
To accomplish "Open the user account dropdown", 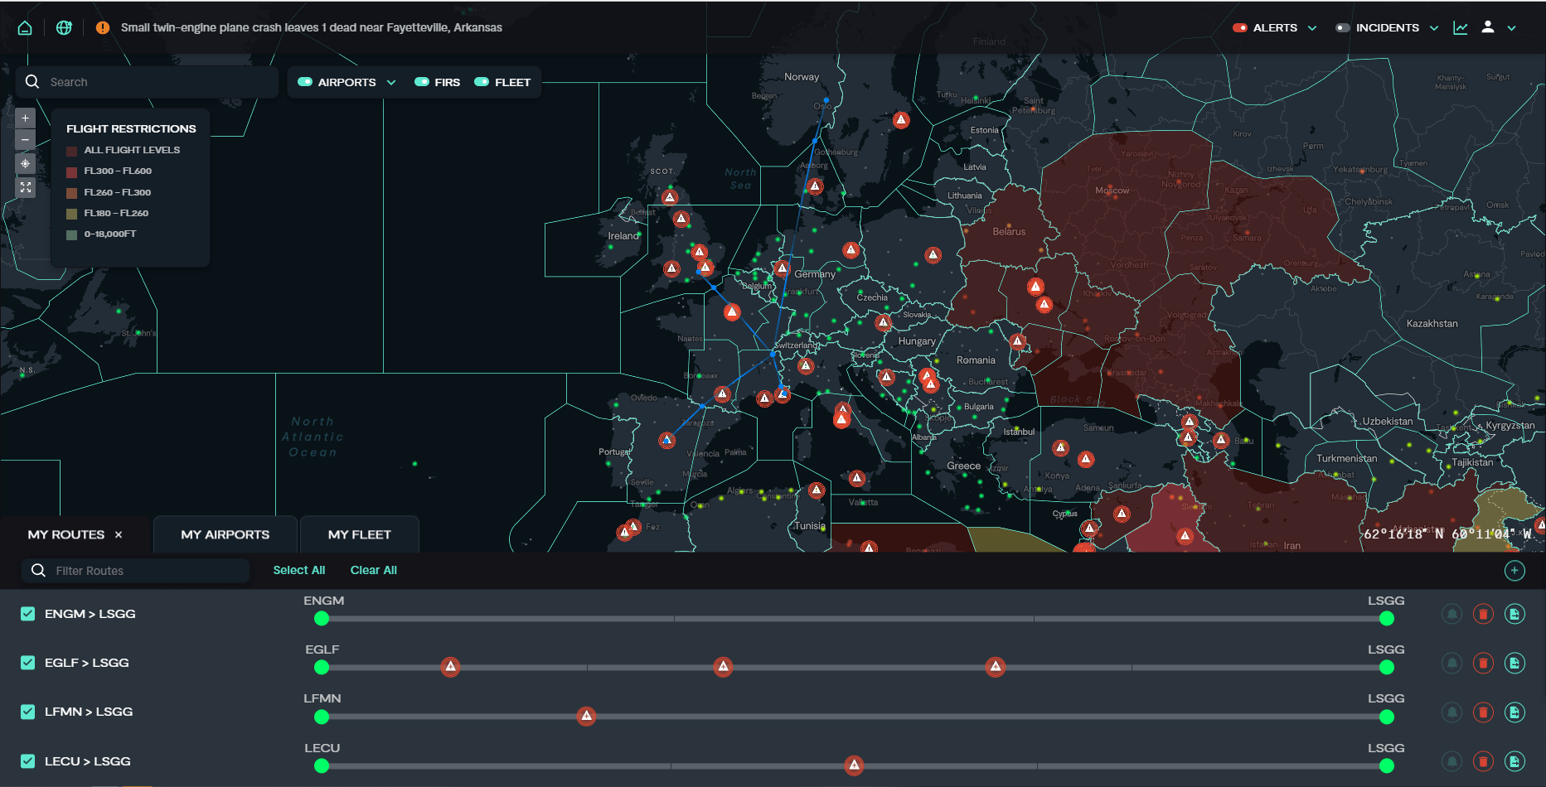I will (1511, 27).
